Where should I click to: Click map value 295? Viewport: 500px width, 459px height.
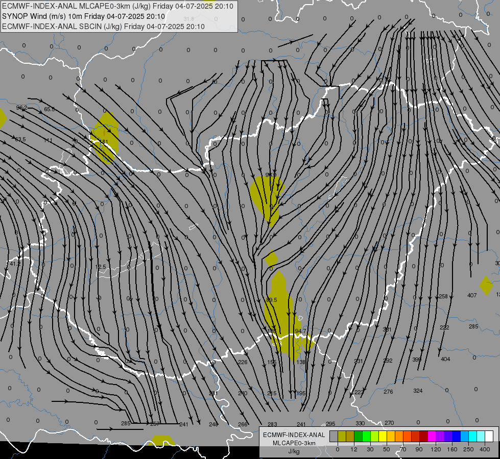click(330, 424)
